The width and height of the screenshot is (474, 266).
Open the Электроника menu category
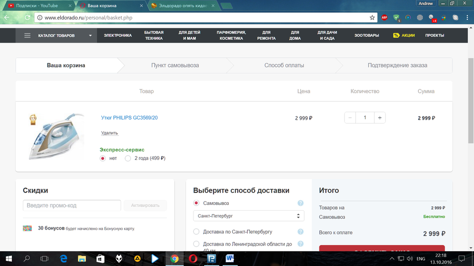click(x=118, y=35)
